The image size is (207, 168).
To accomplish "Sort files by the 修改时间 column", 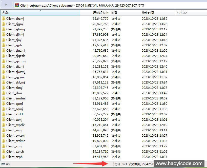I will (x=149, y=12).
